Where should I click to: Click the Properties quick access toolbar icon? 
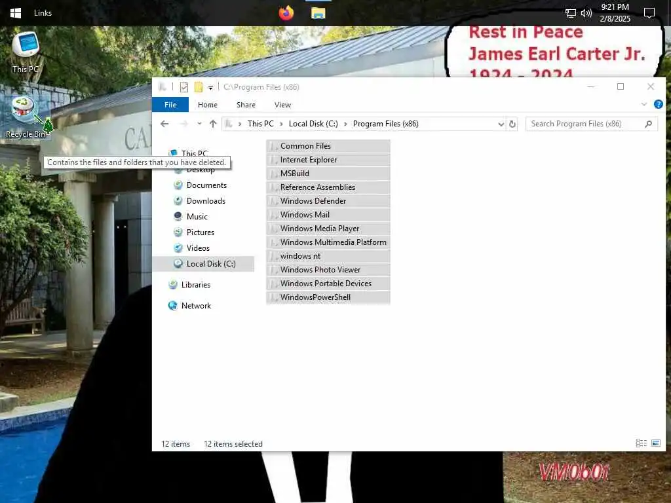point(184,87)
